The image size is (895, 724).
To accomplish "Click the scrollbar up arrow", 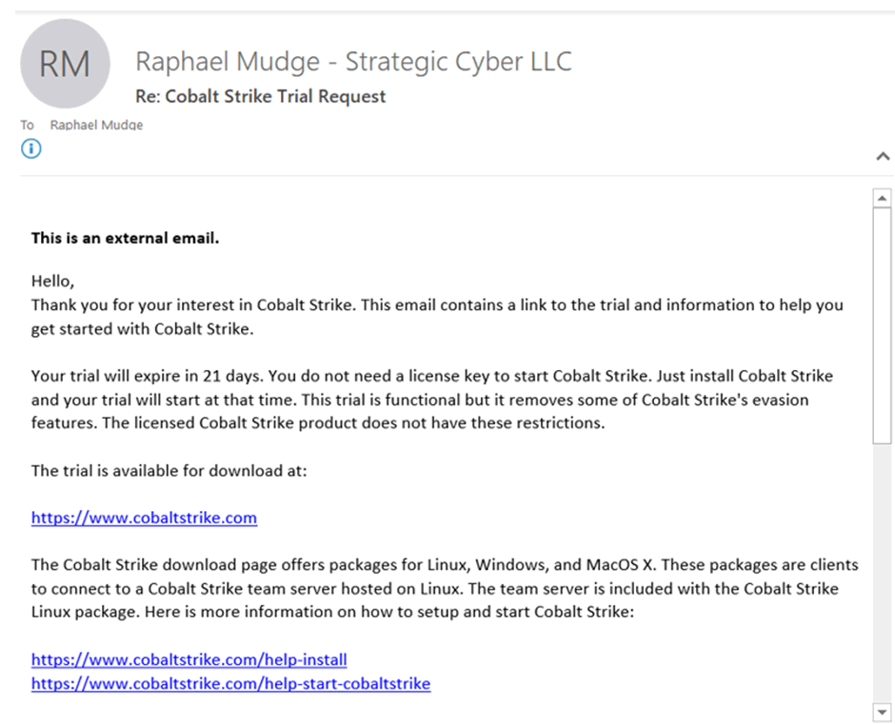I will (x=882, y=199).
